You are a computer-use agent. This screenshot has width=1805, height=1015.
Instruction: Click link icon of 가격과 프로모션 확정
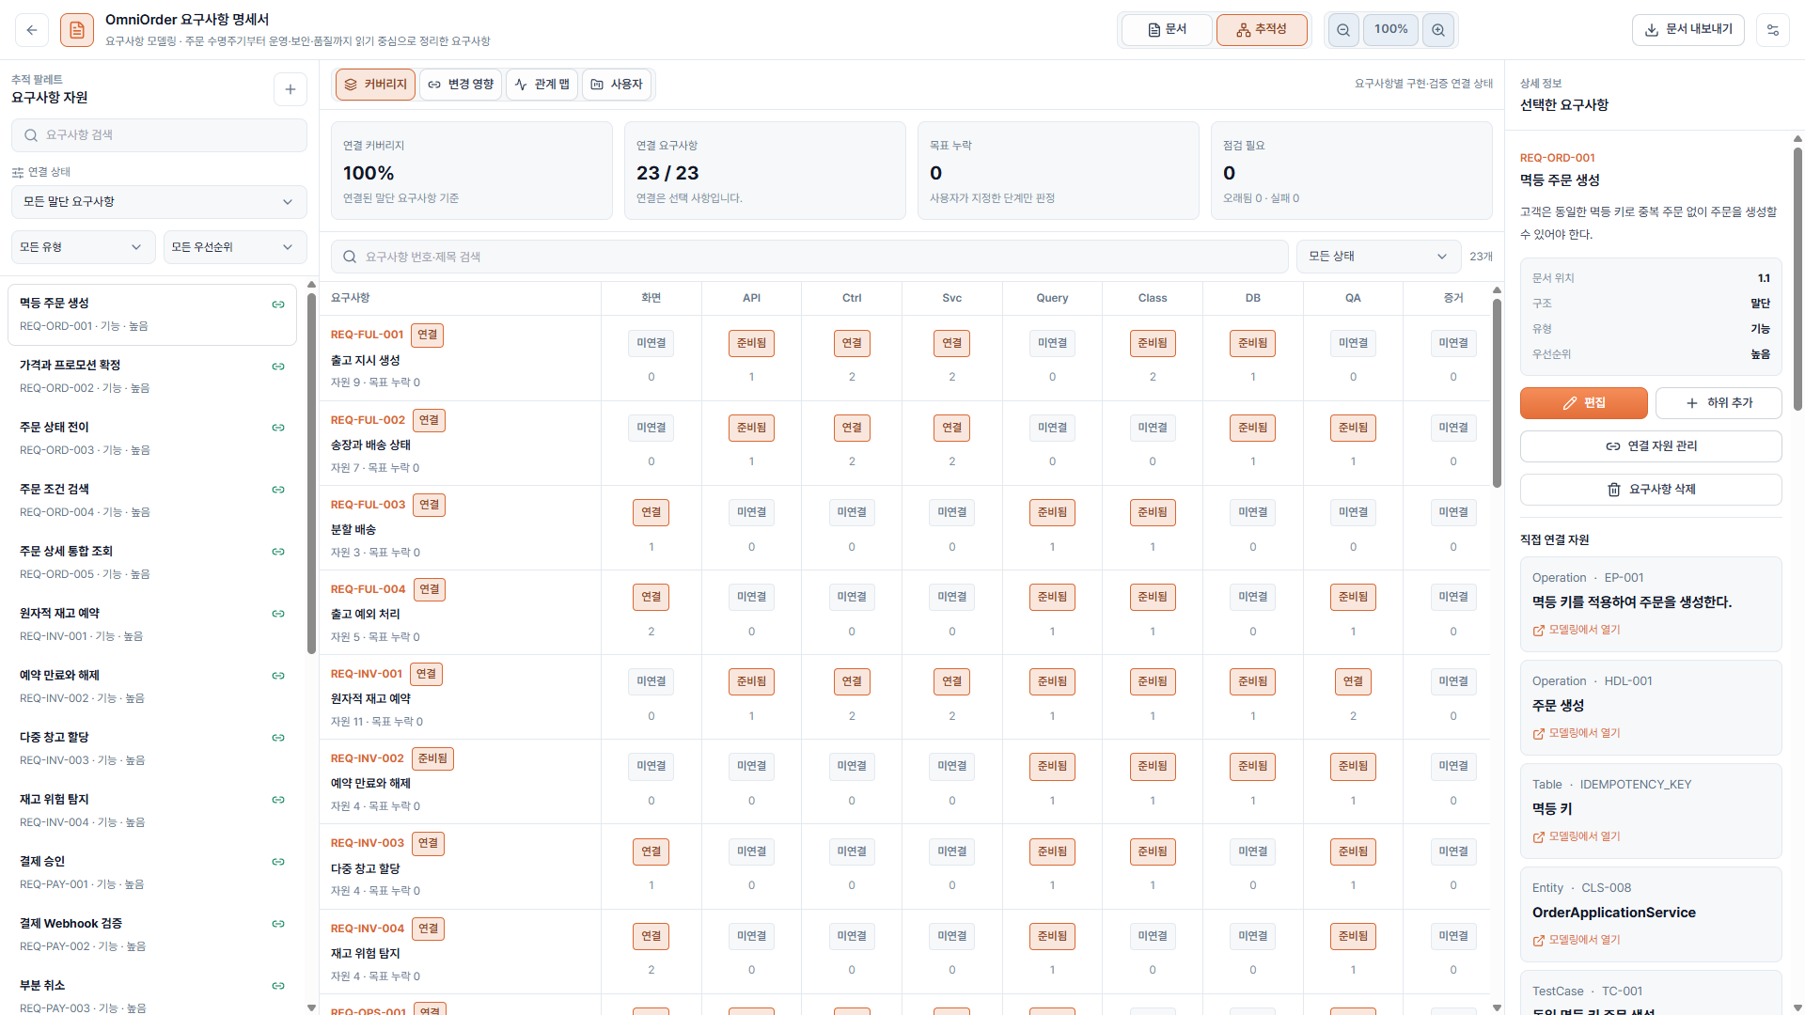point(278,367)
